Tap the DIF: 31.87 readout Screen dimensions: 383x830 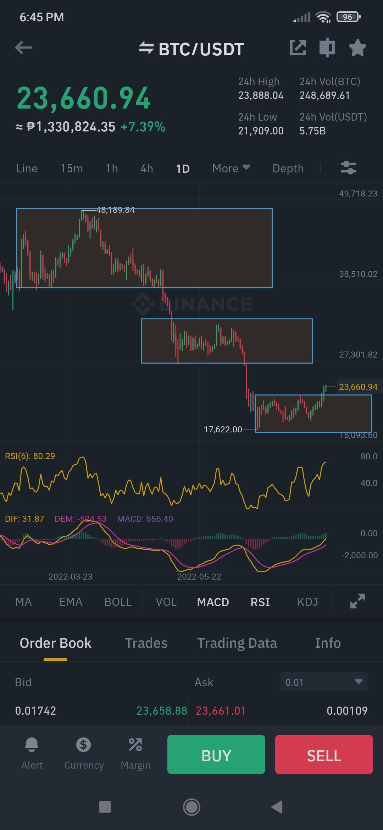[24, 519]
